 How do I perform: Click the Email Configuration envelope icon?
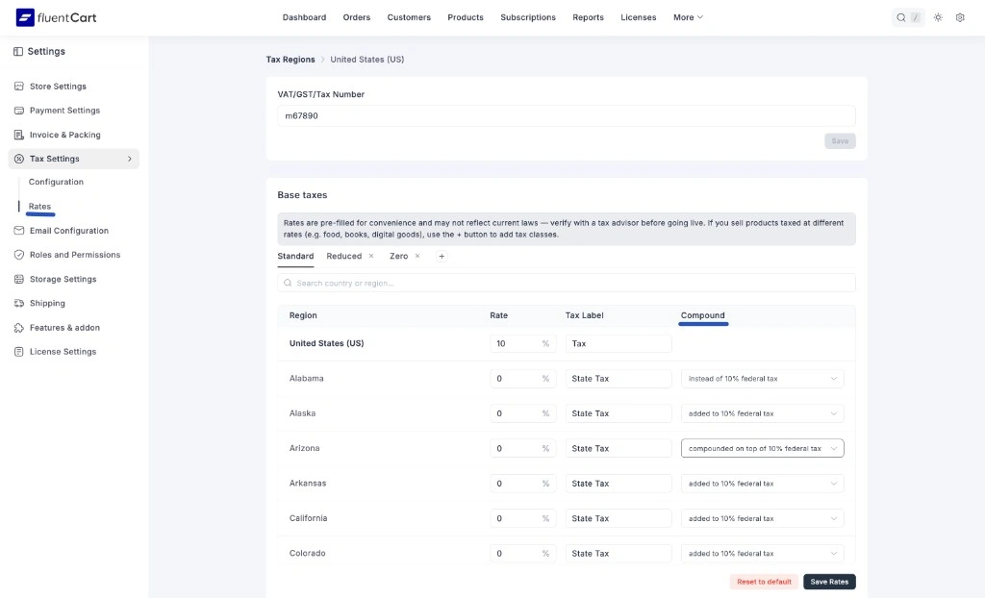(x=19, y=231)
